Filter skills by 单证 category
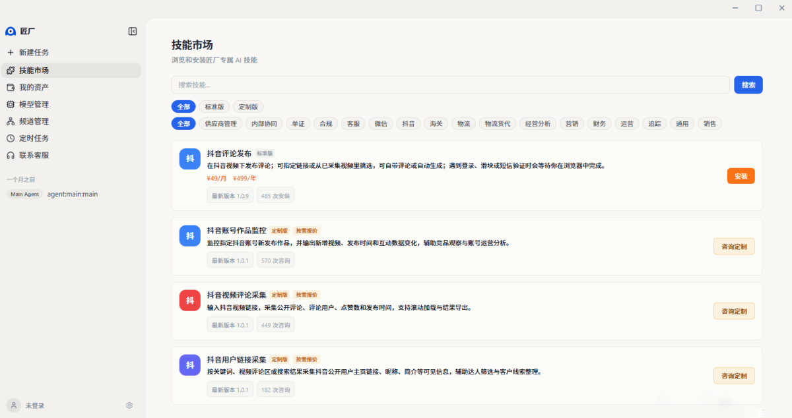 click(x=298, y=123)
